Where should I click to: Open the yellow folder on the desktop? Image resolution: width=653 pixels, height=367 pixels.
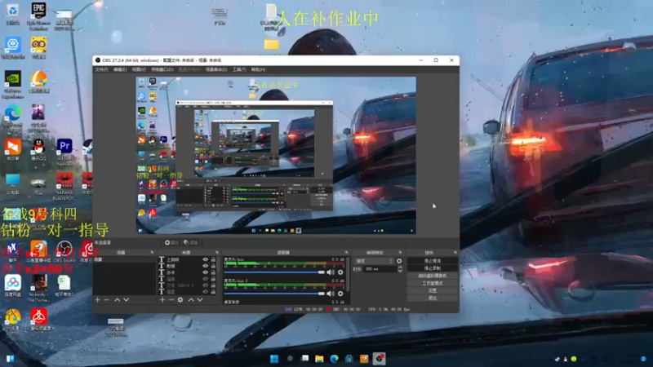(271, 44)
